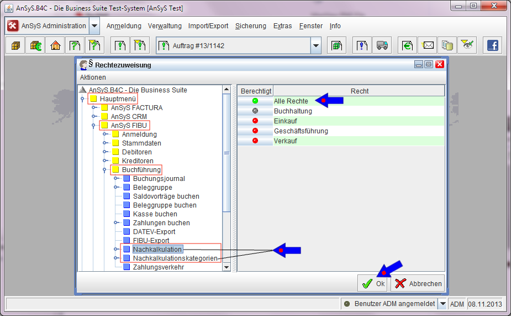This screenshot has width=511, height=316.
Task: Click the Facebook icon in toolbar
Action: pyautogui.click(x=491, y=46)
